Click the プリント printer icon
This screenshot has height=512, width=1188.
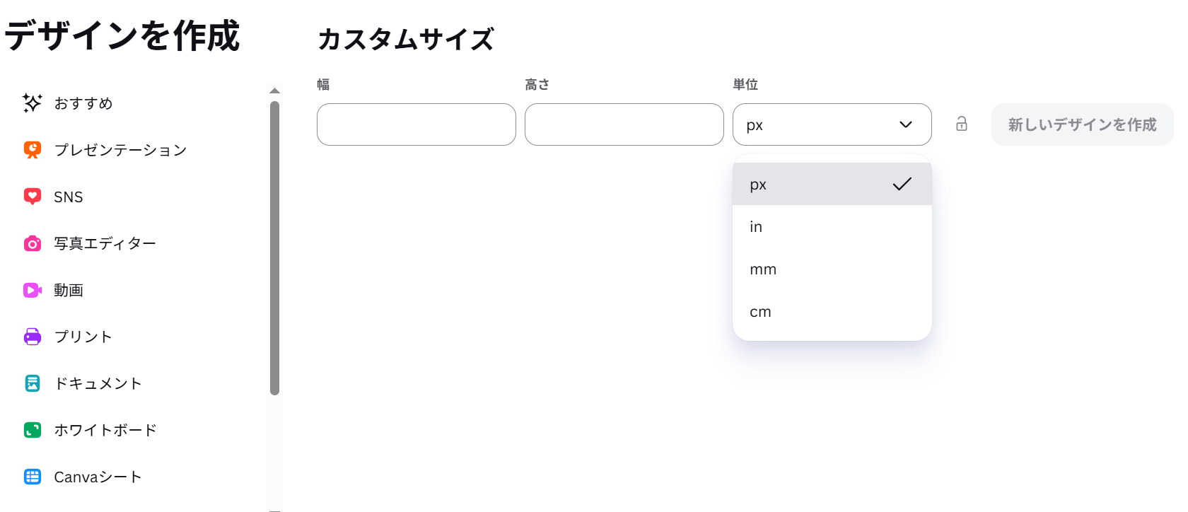pos(33,337)
